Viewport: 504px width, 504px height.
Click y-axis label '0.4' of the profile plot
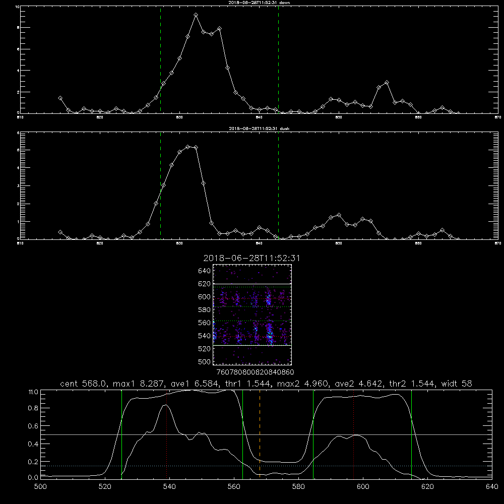tap(33, 444)
